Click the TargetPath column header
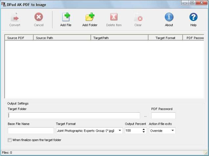 tap(119, 38)
